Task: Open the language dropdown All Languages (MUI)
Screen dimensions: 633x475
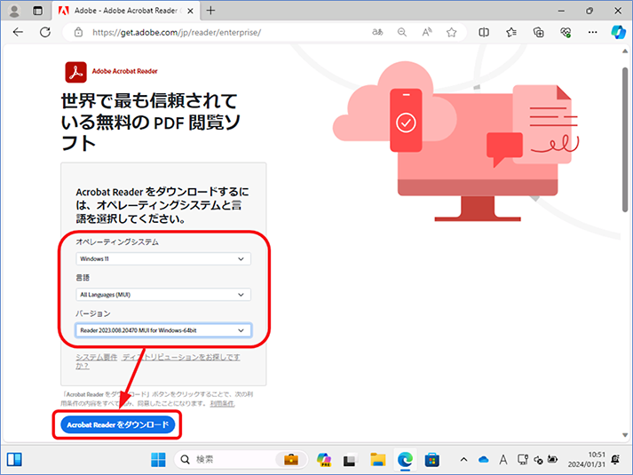Action: [x=163, y=295]
